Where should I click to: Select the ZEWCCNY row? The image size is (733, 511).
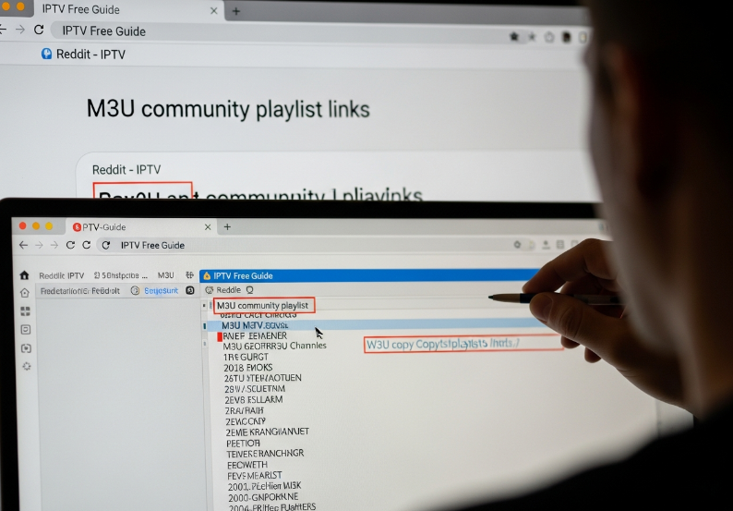[246, 421]
